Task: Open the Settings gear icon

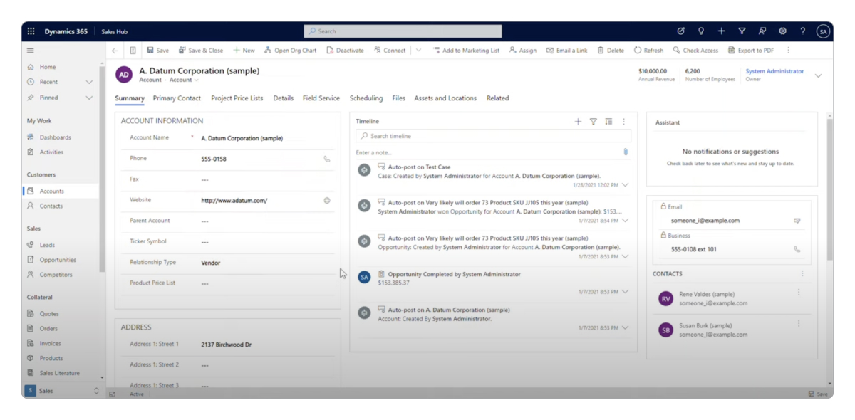Action: tap(782, 31)
